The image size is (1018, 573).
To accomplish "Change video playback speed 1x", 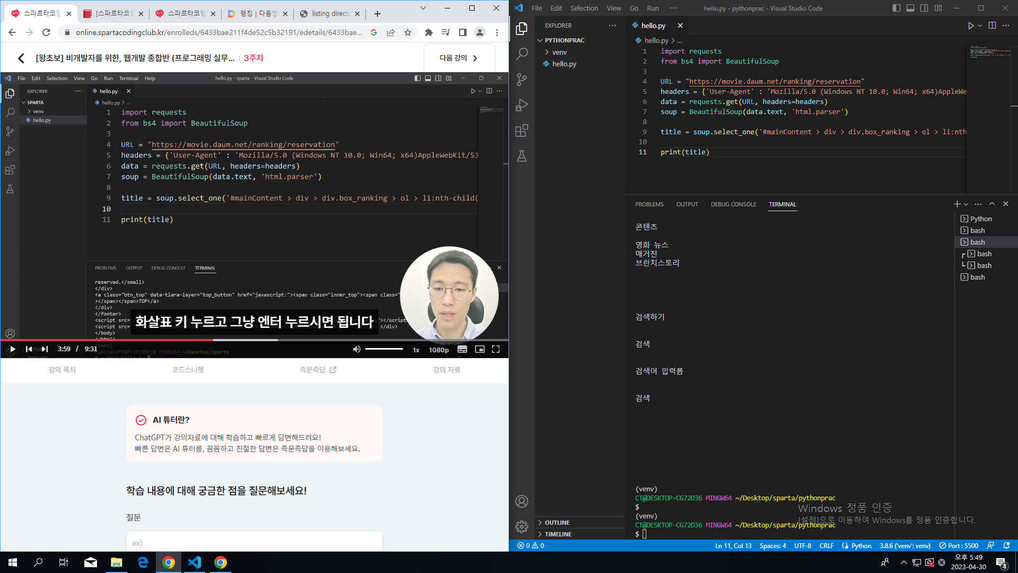I will coord(416,350).
